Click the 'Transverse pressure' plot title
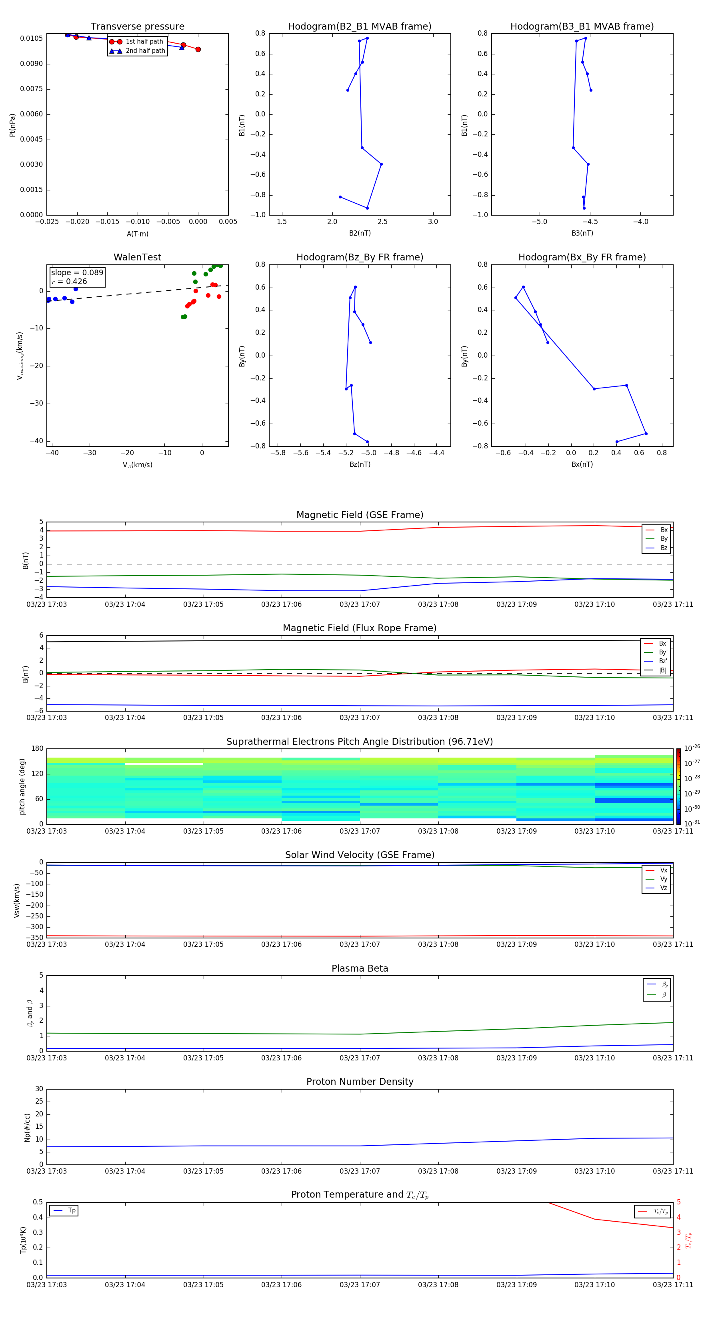 (137, 27)
